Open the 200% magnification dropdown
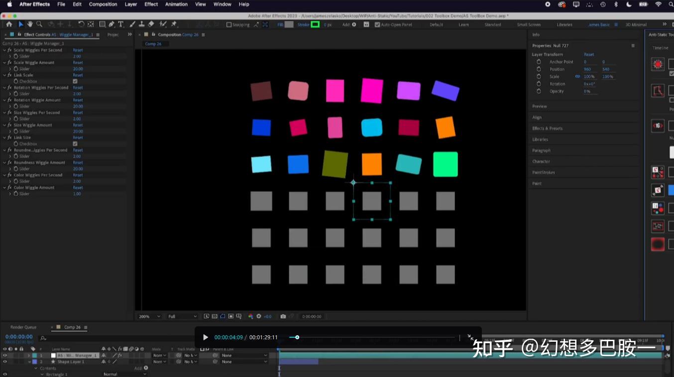 coord(150,316)
